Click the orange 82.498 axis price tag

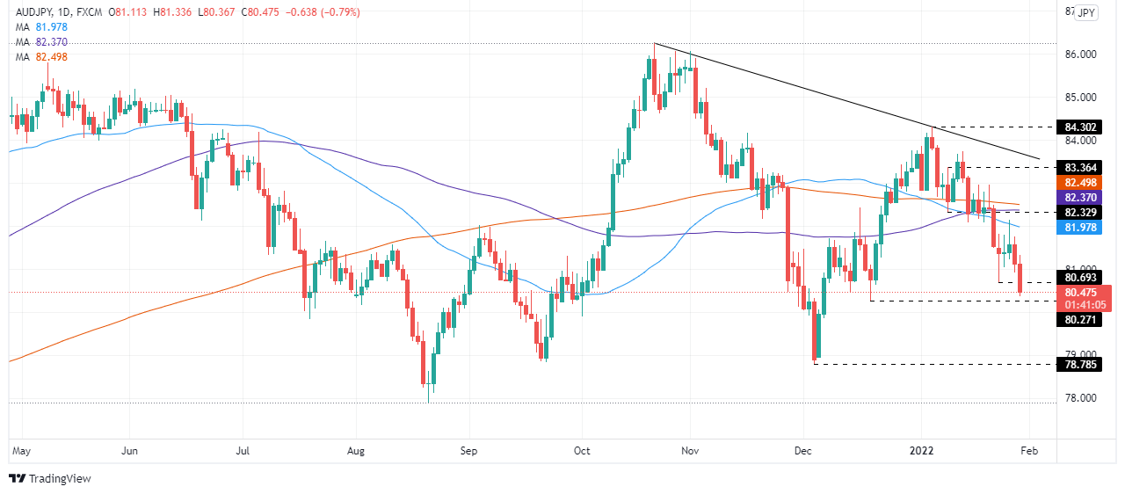pos(1082,183)
